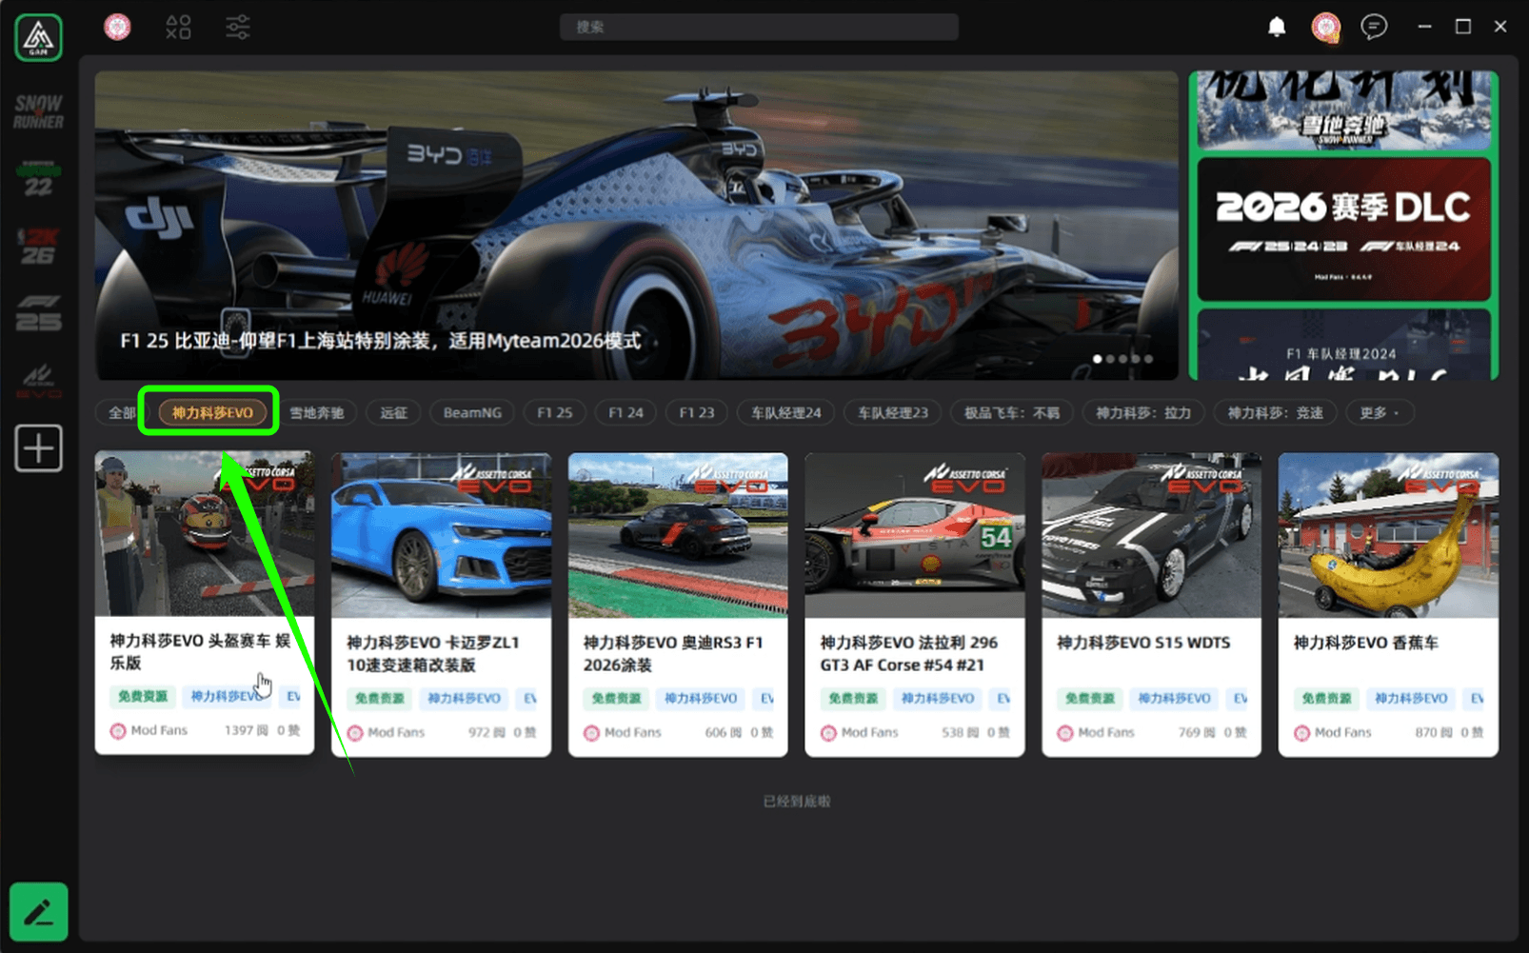1529x953 pixels.
Task: Open the shapes category icon in toolbar
Action: pyautogui.click(x=178, y=27)
